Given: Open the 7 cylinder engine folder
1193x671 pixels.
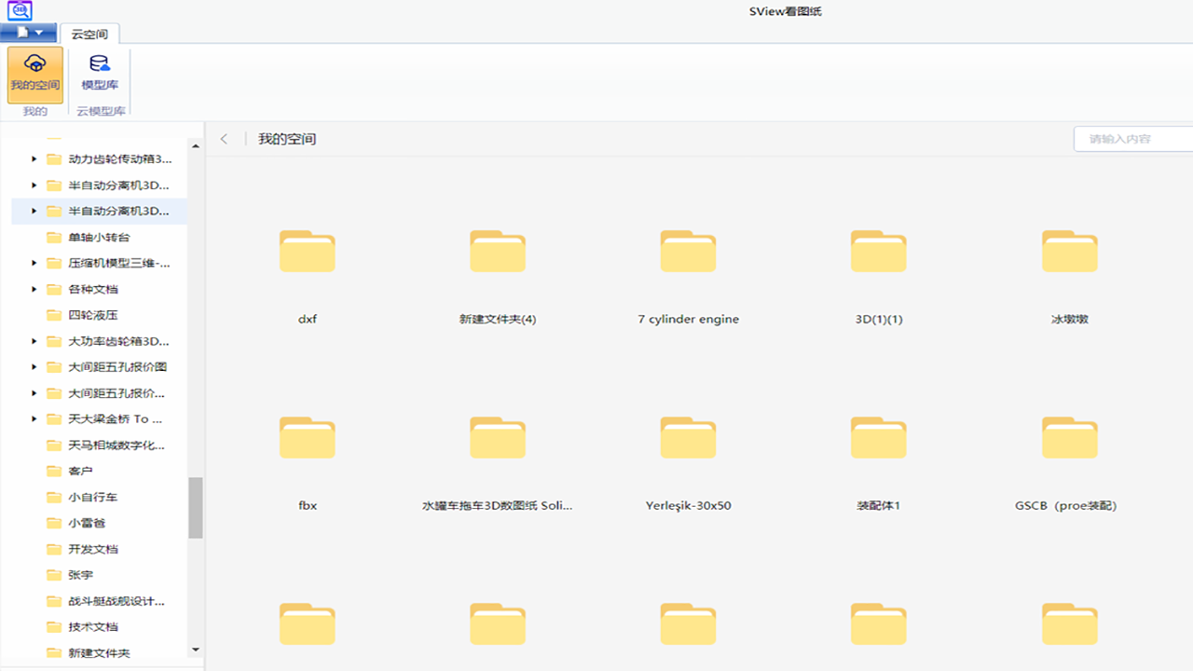Looking at the screenshot, I should (x=688, y=252).
